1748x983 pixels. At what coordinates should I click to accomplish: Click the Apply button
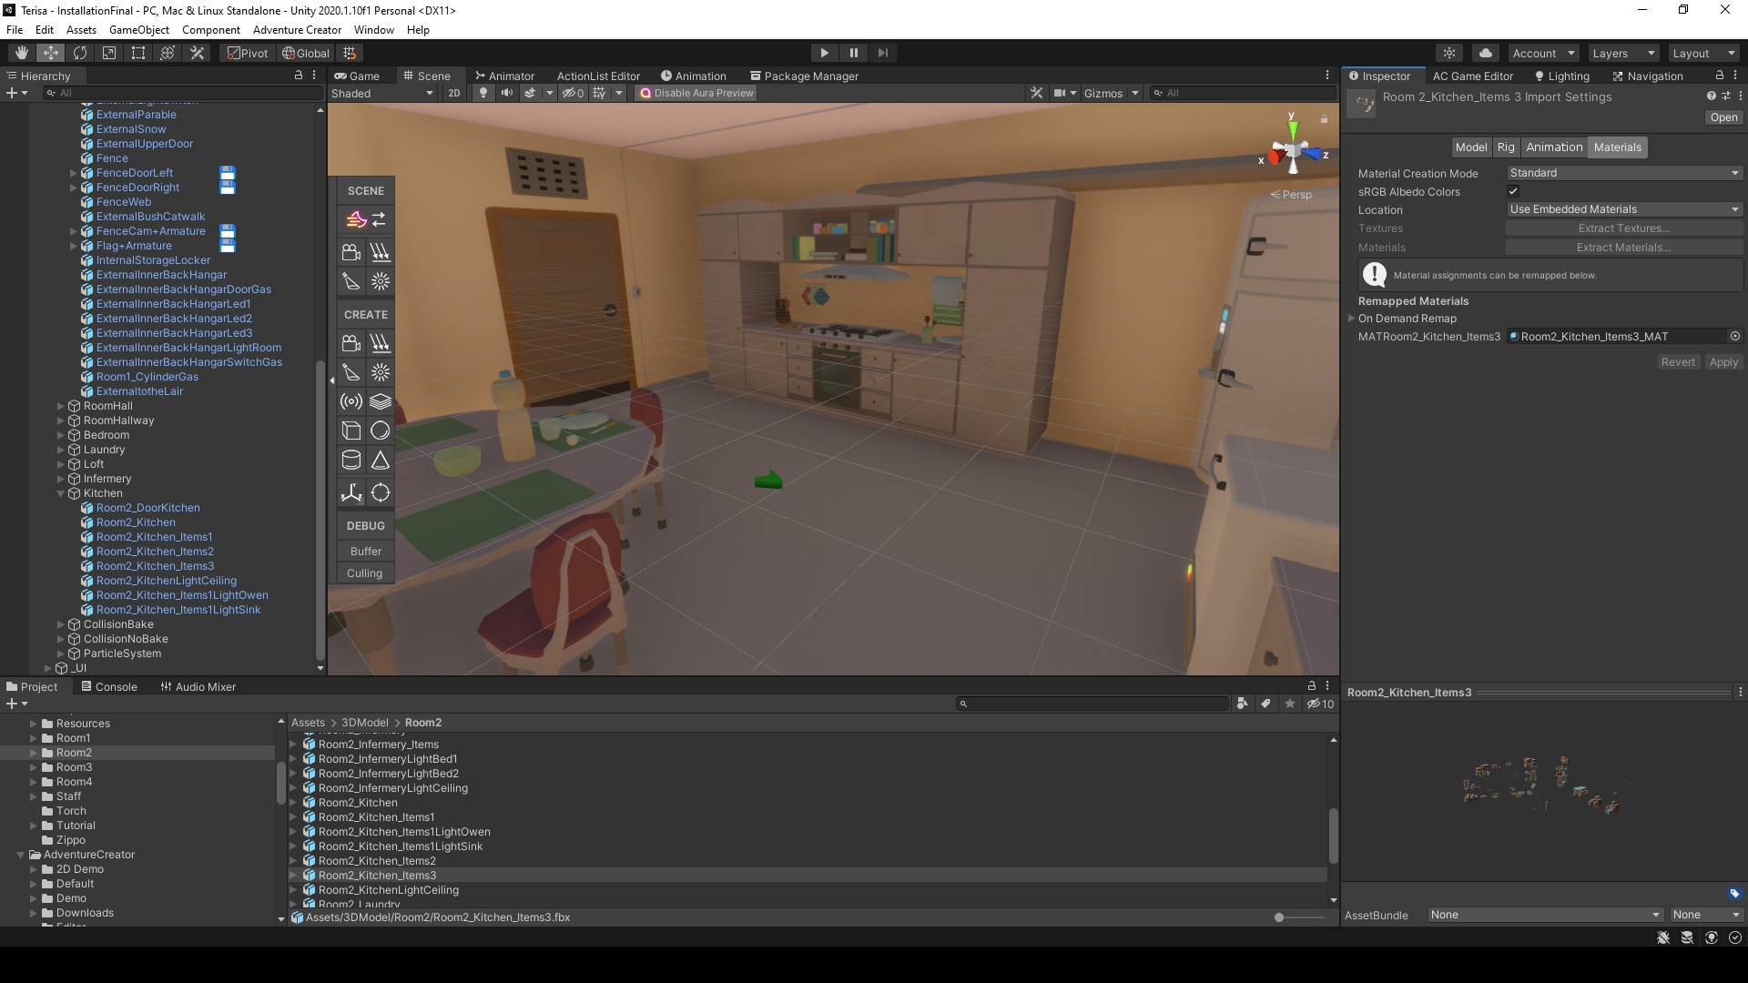(x=1723, y=362)
